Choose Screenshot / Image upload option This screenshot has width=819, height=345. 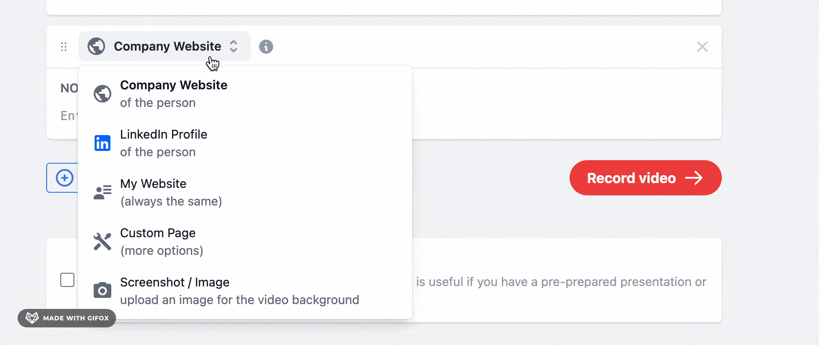245,291
